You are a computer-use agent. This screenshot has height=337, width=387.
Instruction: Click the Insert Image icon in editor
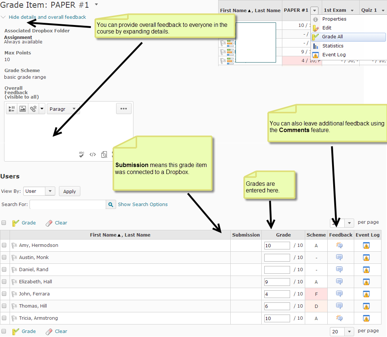[x=22, y=109]
